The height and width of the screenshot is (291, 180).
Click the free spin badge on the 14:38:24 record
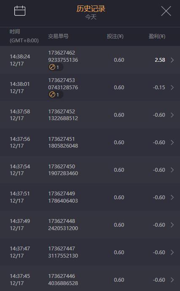tap(56, 67)
